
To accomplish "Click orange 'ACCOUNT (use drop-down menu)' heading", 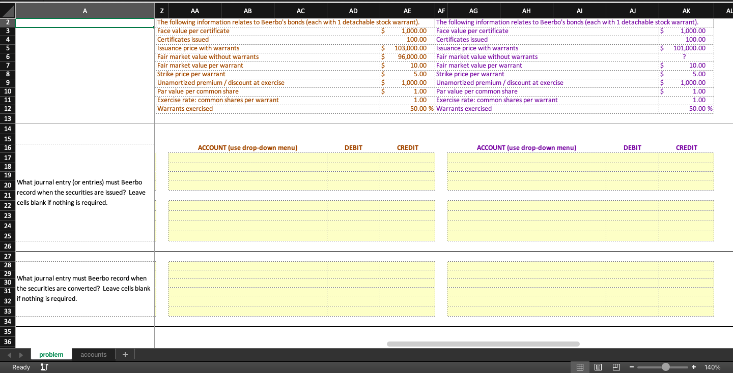I will tap(247, 147).
